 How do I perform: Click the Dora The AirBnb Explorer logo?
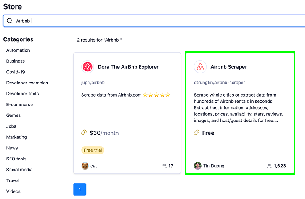pos(88,67)
